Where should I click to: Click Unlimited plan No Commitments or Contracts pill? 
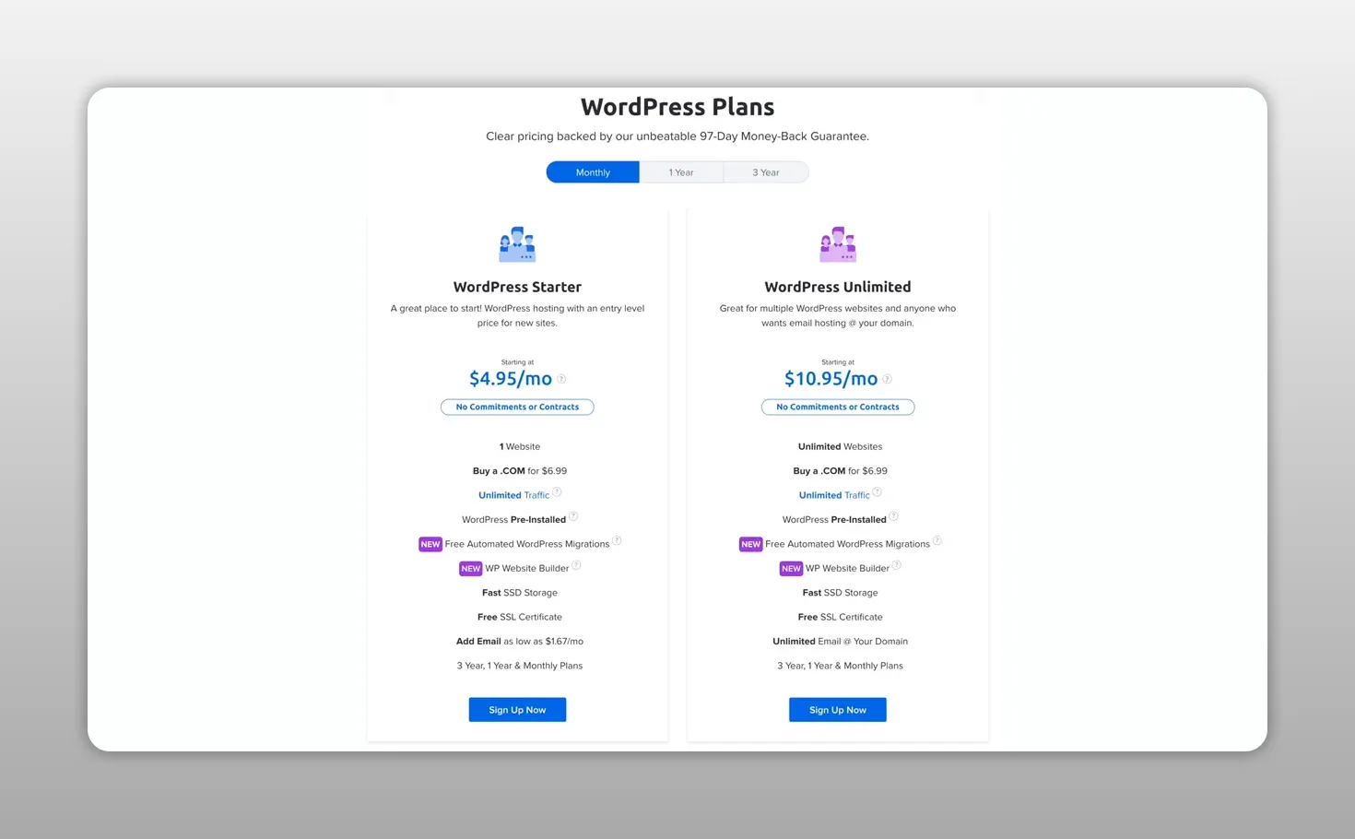[838, 407]
